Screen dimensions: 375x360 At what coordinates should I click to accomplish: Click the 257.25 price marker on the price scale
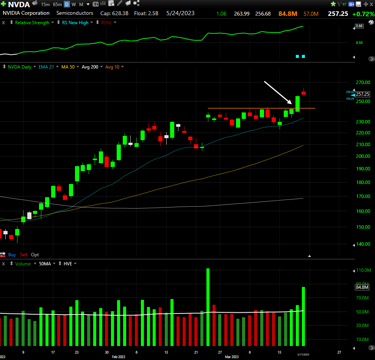coord(362,94)
